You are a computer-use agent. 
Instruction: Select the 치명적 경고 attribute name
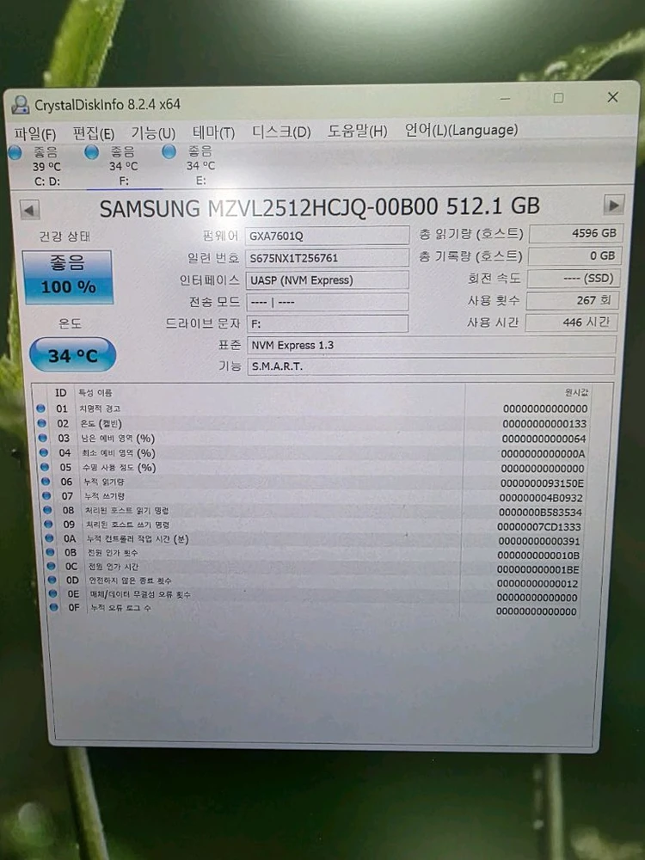[100, 408]
